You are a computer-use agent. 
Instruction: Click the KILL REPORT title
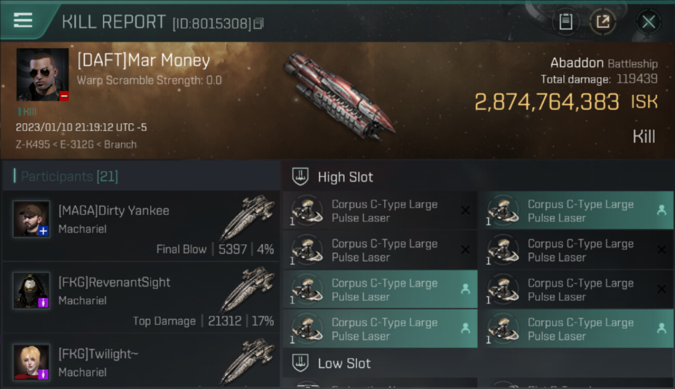(114, 22)
